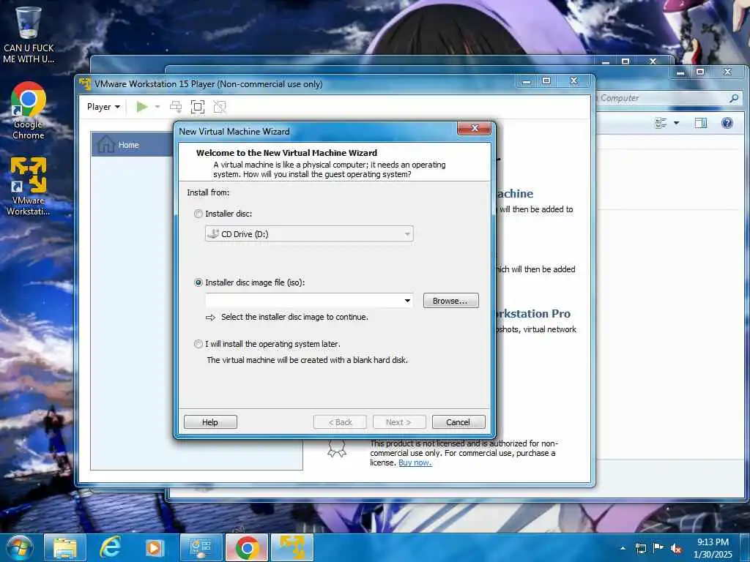Maximize the VMware Workstation Player window
Viewport: 750px width, 562px height.
546,81
